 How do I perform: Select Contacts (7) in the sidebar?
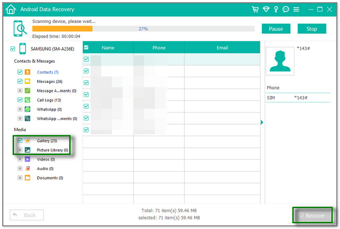(x=48, y=72)
